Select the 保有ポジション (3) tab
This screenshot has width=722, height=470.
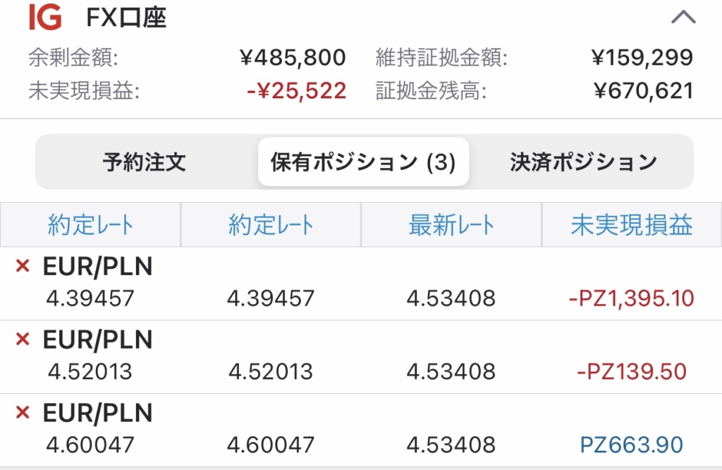pos(363,162)
